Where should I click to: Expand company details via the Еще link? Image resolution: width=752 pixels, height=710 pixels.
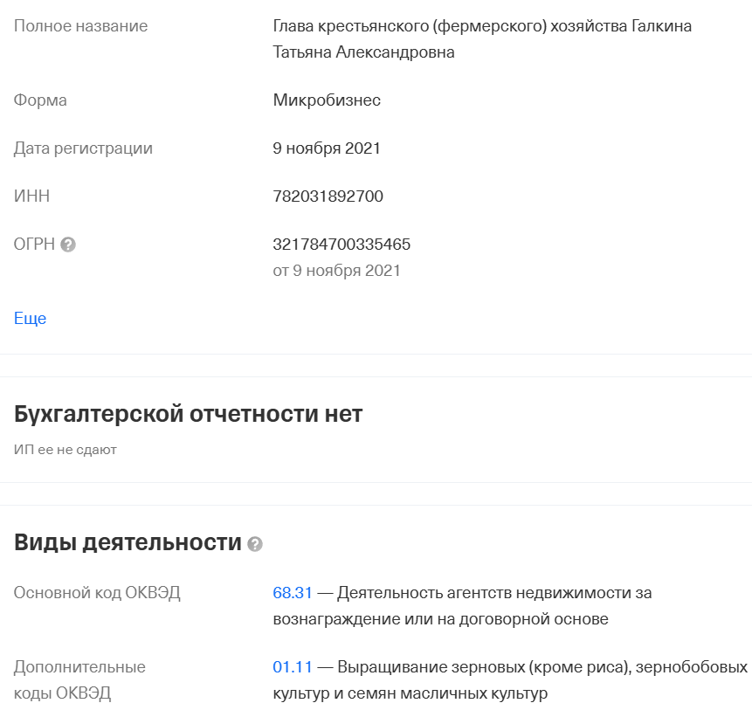tap(29, 318)
